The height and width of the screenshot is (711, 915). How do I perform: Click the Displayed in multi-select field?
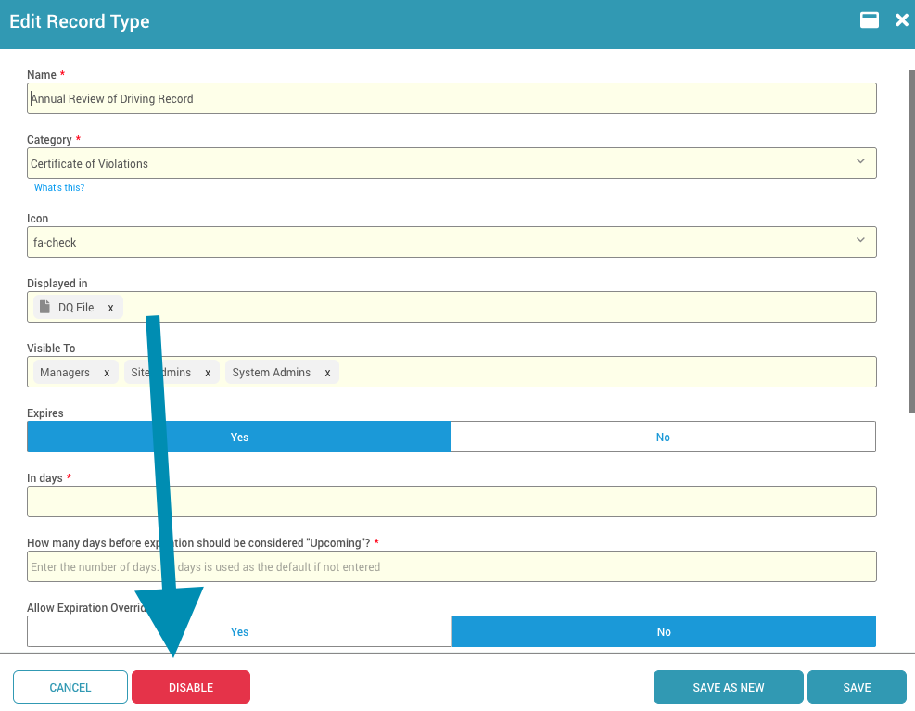click(501, 308)
